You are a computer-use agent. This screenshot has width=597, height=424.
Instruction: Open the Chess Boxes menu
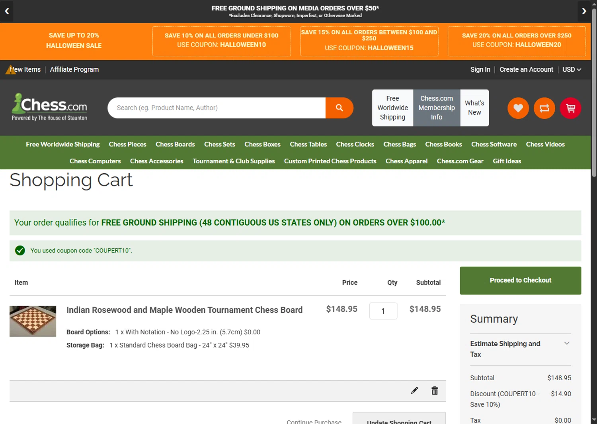[x=262, y=144]
